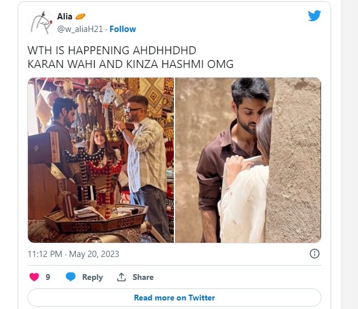Click the Twitter bird logo

pyautogui.click(x=315, y=15)
